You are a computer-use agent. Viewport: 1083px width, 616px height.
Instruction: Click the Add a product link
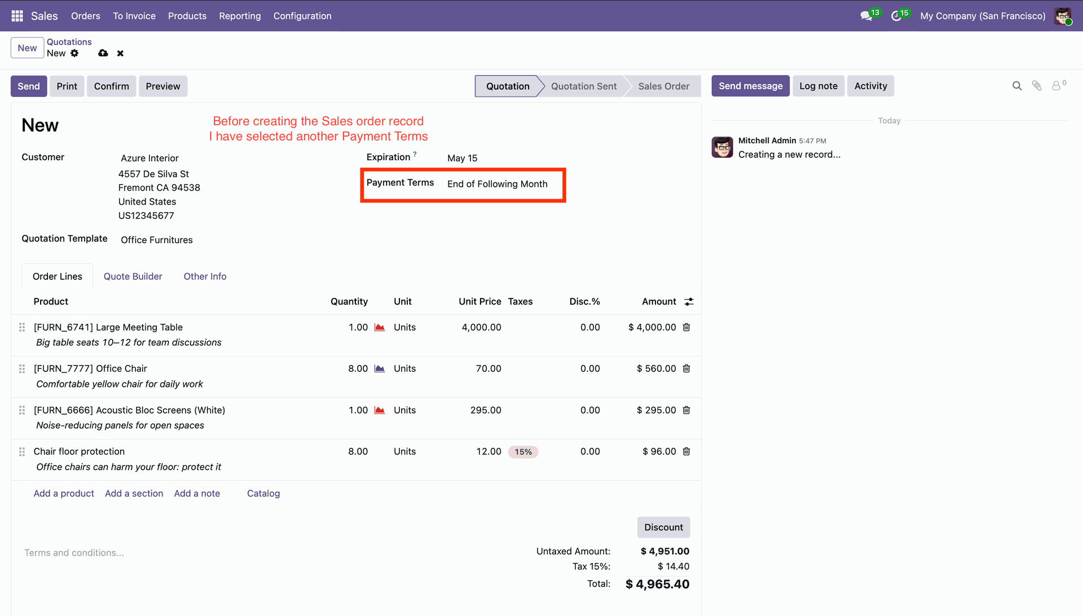pyautogui.click(x=64, y=494)
